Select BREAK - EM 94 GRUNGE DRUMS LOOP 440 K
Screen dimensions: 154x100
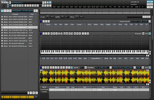[x=19, y=22]
